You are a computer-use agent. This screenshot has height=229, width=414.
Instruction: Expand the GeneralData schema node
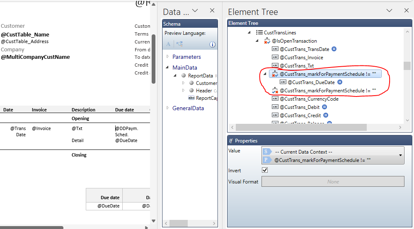[x=168, y=108]
